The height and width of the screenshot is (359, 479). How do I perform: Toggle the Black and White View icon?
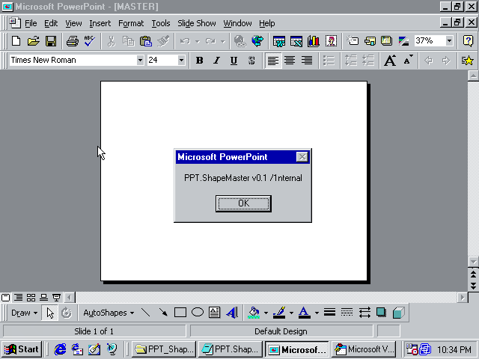click(x=403, y=41)
